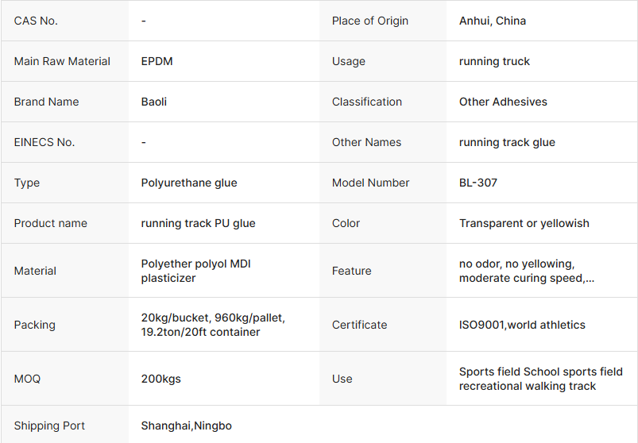Screen dimensions: 638x443
Task: Click the 'CAS No.' label cell
Action: [36, 21]
